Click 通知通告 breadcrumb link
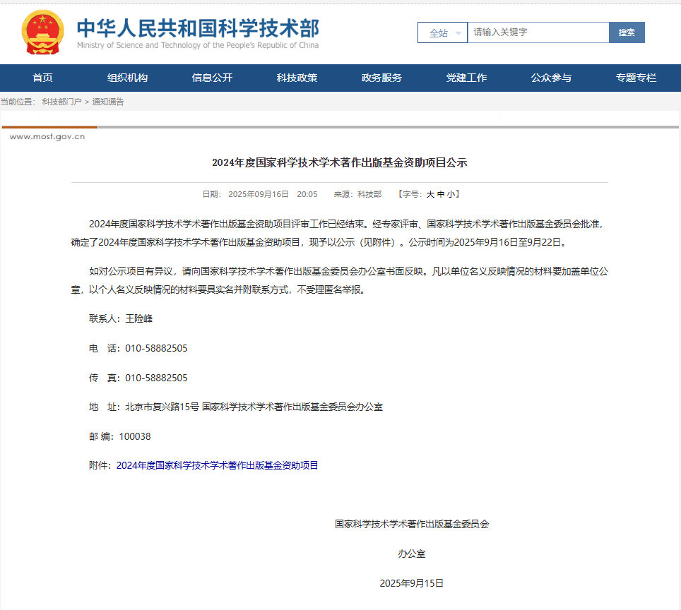The height and width of the screenshot is (610, 681). click(x=108, y=102)
